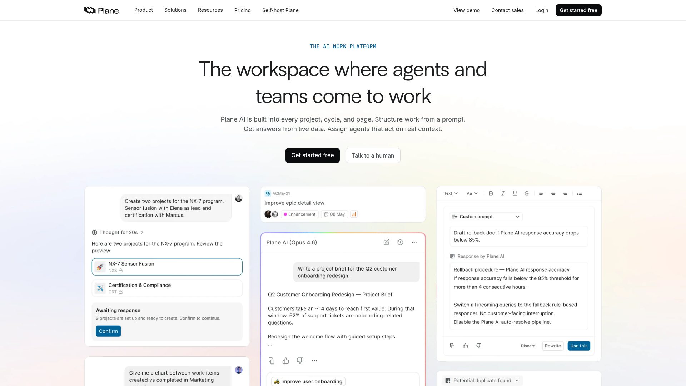The height and width of the screenshot is (386, 686).
Task: Expand the Custom prompt dropdown
Action: pyautogui.click(x=486, y=217)
